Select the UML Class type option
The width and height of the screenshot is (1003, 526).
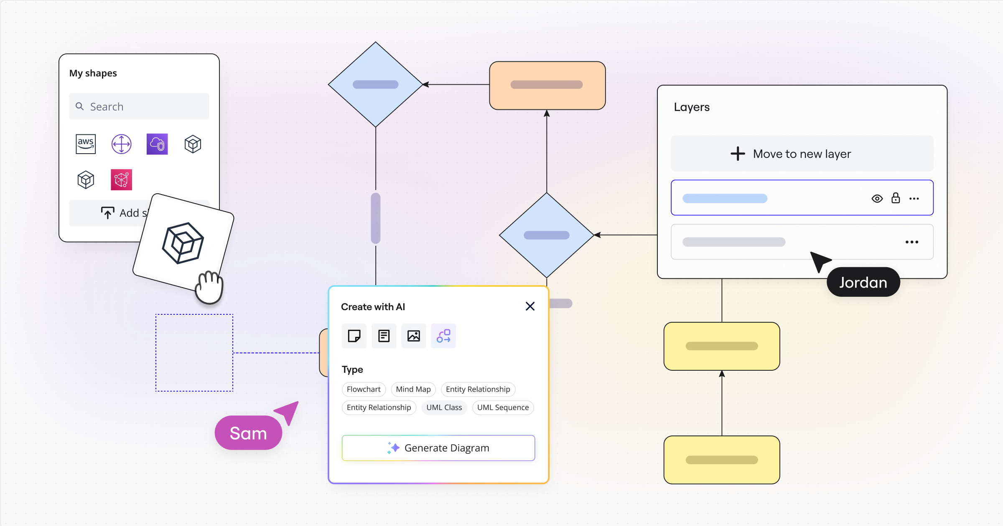point(444,408)
